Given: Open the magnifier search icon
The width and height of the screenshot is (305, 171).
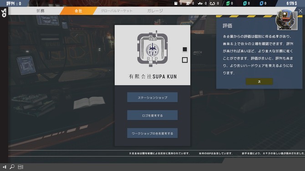Looking at the screenshot, I should tap(12, 167).
